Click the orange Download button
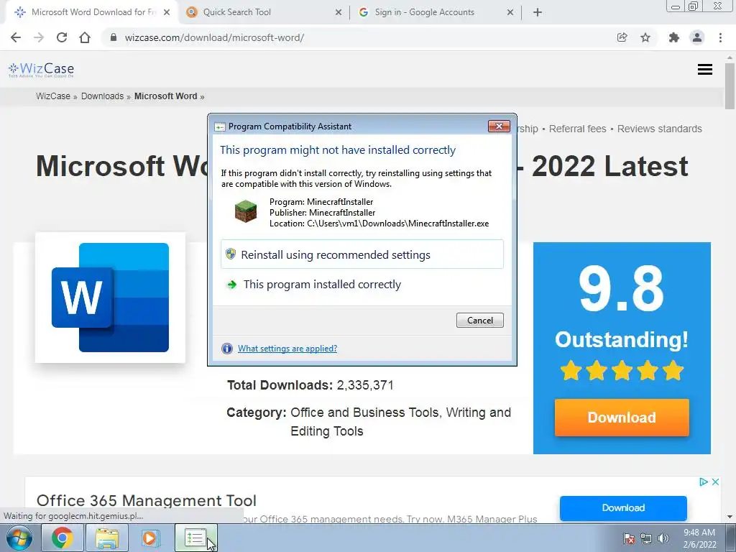736x552 pixels. point(622,418)
